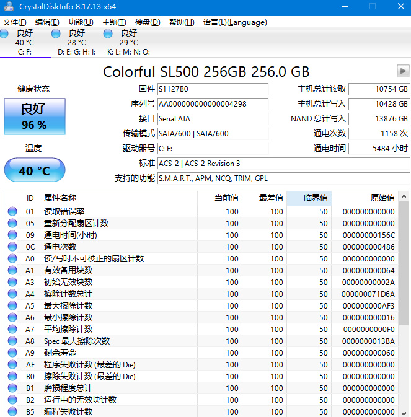
Task: Click the next disk arrow button
Action: click(x=403, y=71)
